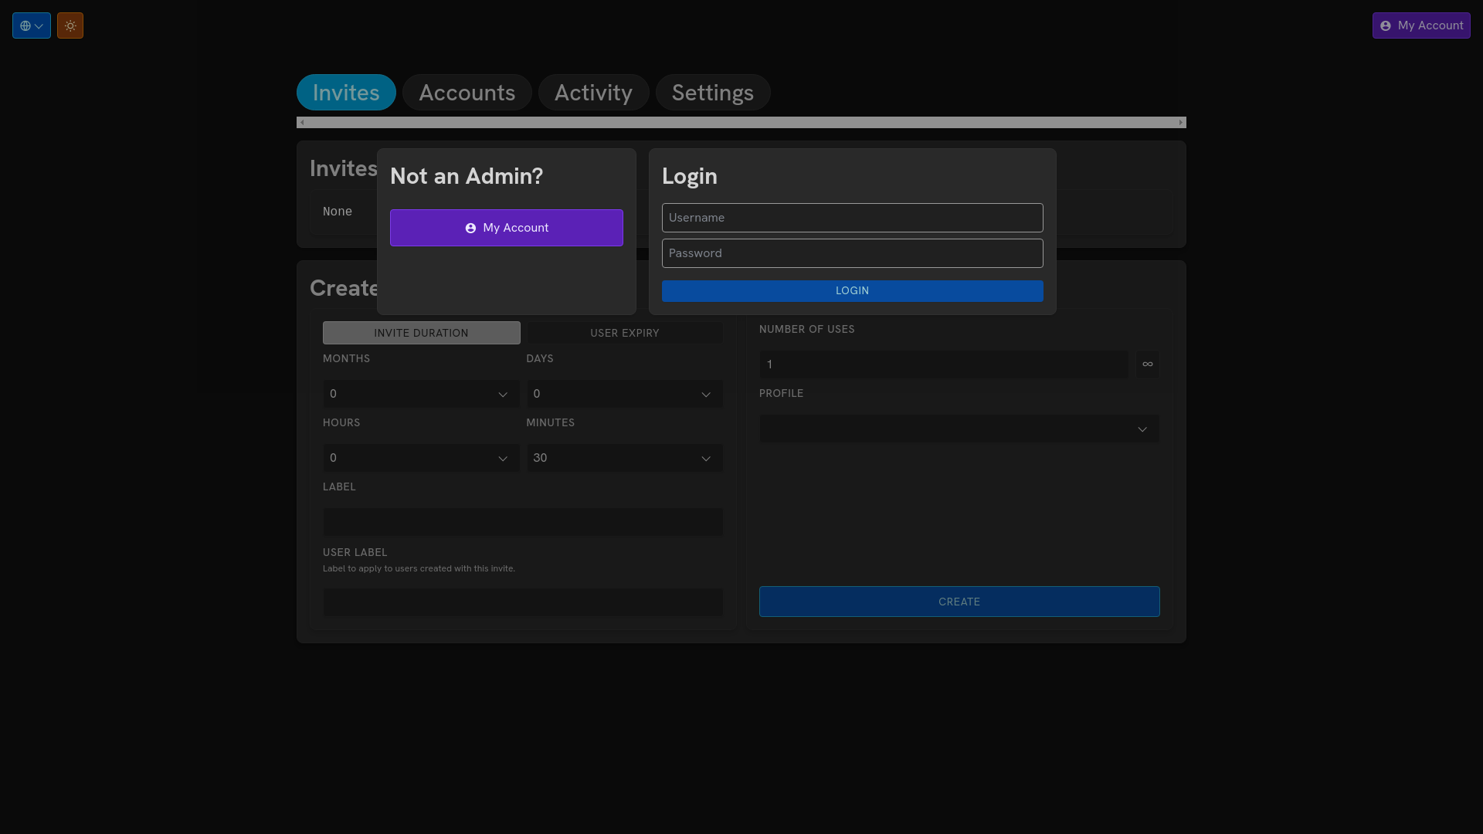Click the 'Label to apply to users' hint text
This screenshot has height=834, width=1483.
coord(419,568)
